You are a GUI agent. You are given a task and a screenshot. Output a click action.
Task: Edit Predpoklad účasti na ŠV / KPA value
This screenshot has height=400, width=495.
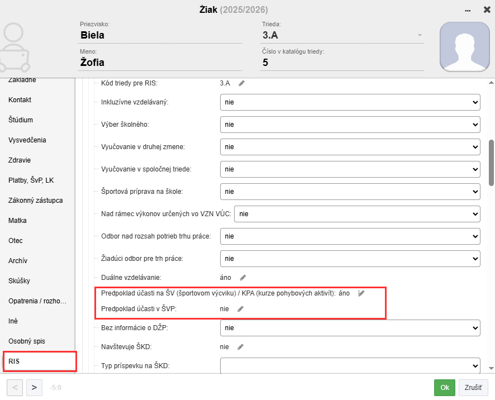pyautogui.click(x=361, y=293)
